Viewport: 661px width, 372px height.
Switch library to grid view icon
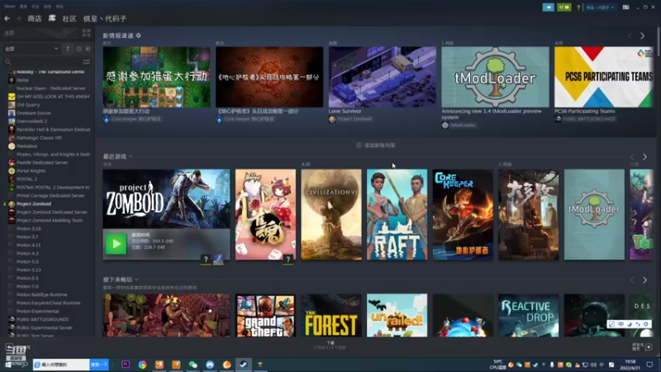(x=87, y=33)
